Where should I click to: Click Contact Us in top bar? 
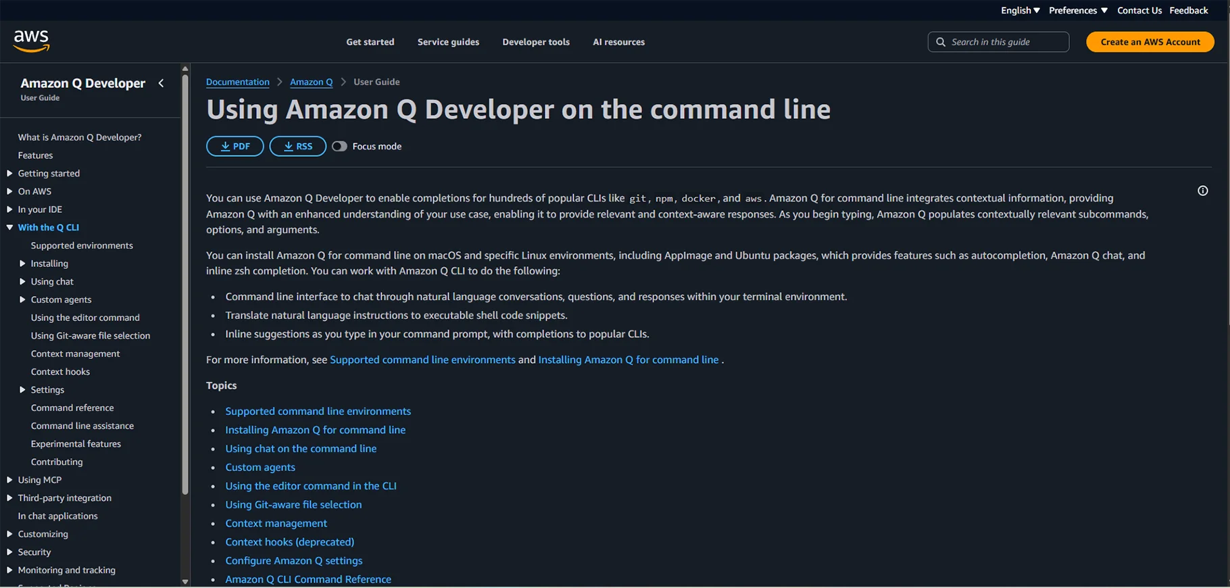(x=1139, y=10)
